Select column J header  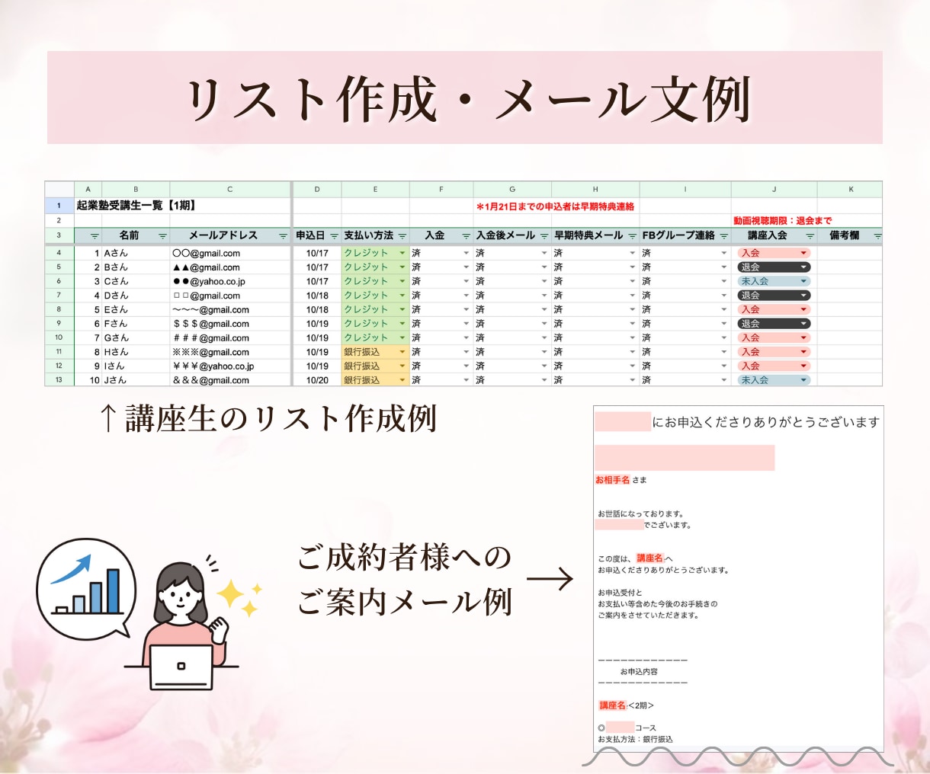(774, 190)
